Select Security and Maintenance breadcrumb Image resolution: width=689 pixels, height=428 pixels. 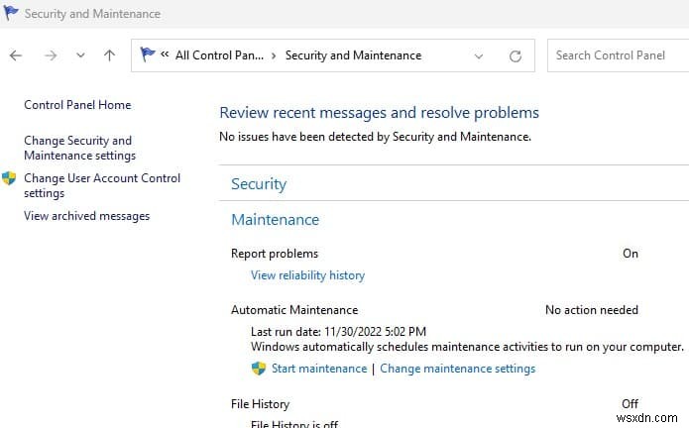353,55
